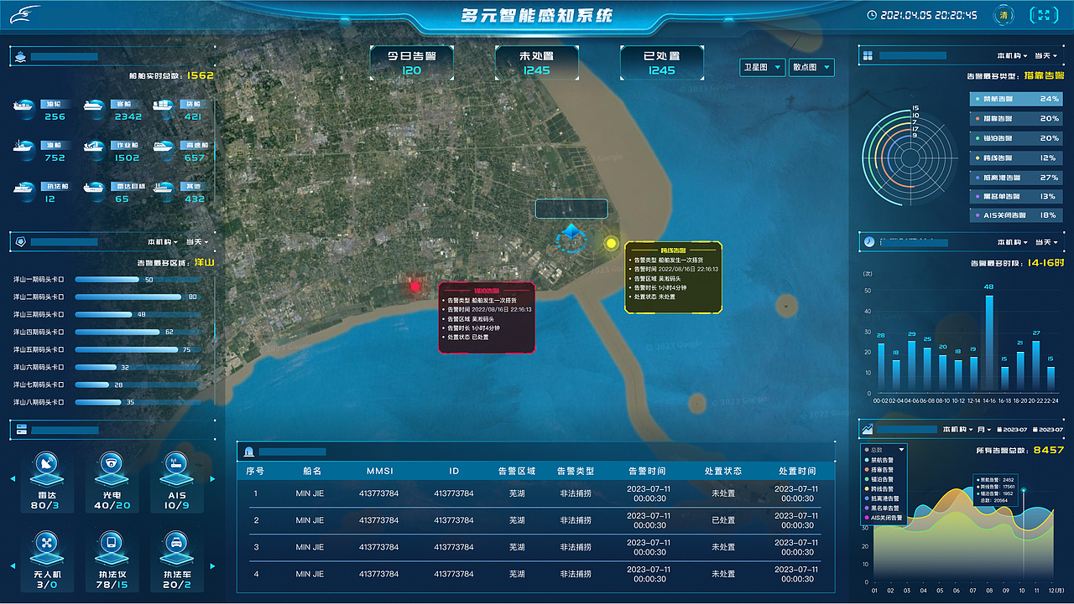Viewport: 1074px width, 604px height.
Task: Open the 本机构 dropdown in alarm time panel
Action: pos(1012,242)
